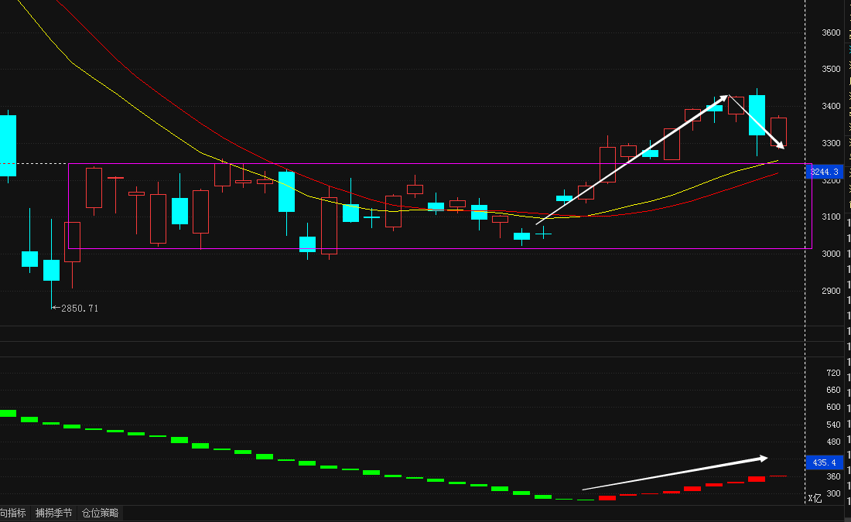Click the large cyan candle at far left edge
851x522 pixels.
8,145
